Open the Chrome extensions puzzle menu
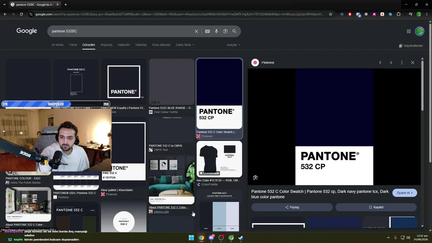The width and height of the screenshot is (432, 243). (399, 14)
